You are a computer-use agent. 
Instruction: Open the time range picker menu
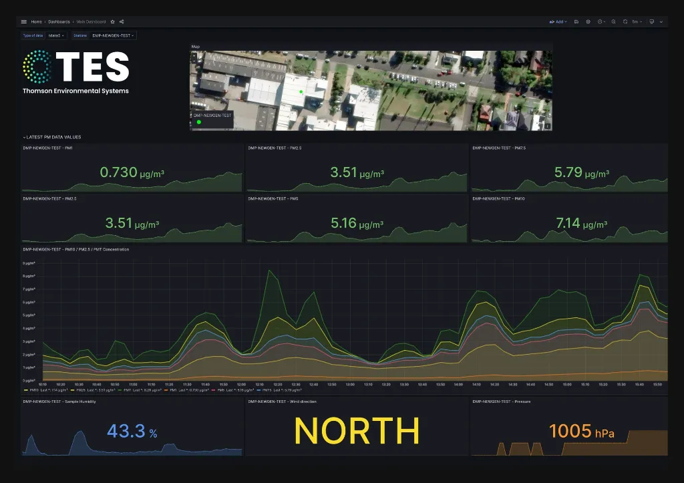(600, 21)
